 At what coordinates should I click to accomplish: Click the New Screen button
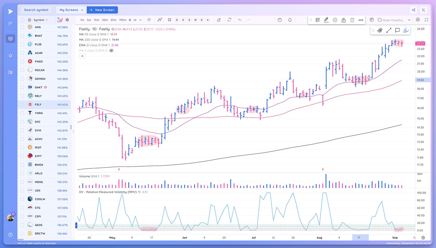(102, 10)
